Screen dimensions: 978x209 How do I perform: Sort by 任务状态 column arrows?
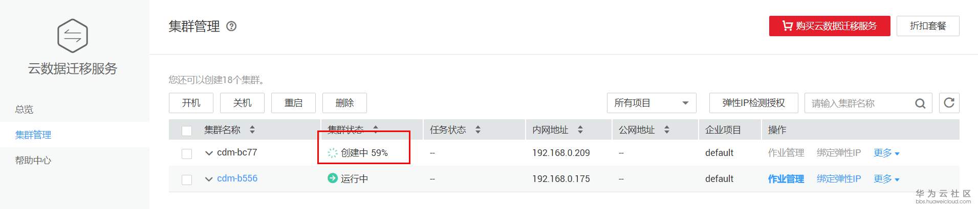(478, 130)
